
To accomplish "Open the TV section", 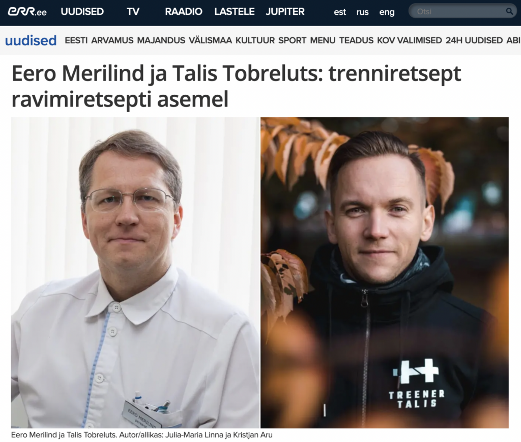I will pos(133,12).
